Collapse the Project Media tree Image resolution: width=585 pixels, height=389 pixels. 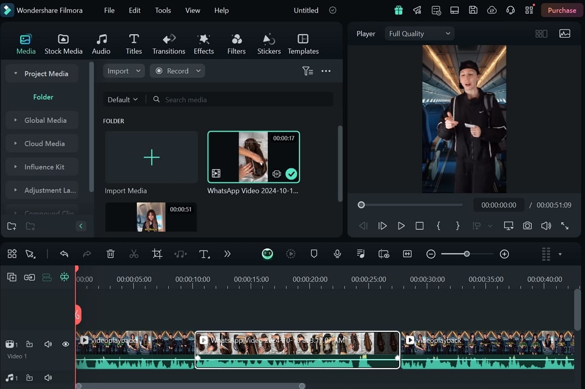(16, 73)
